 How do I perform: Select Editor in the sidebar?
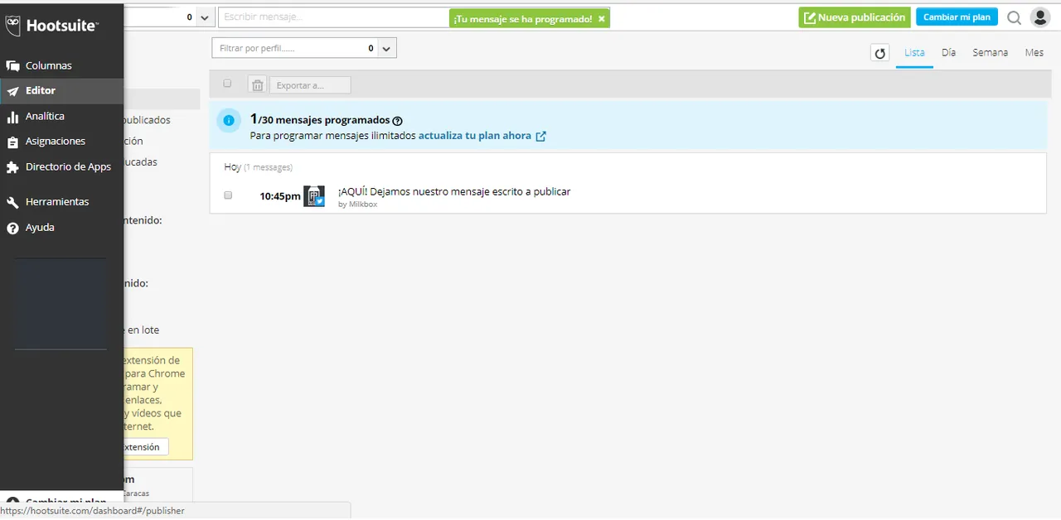pos(41,90)
